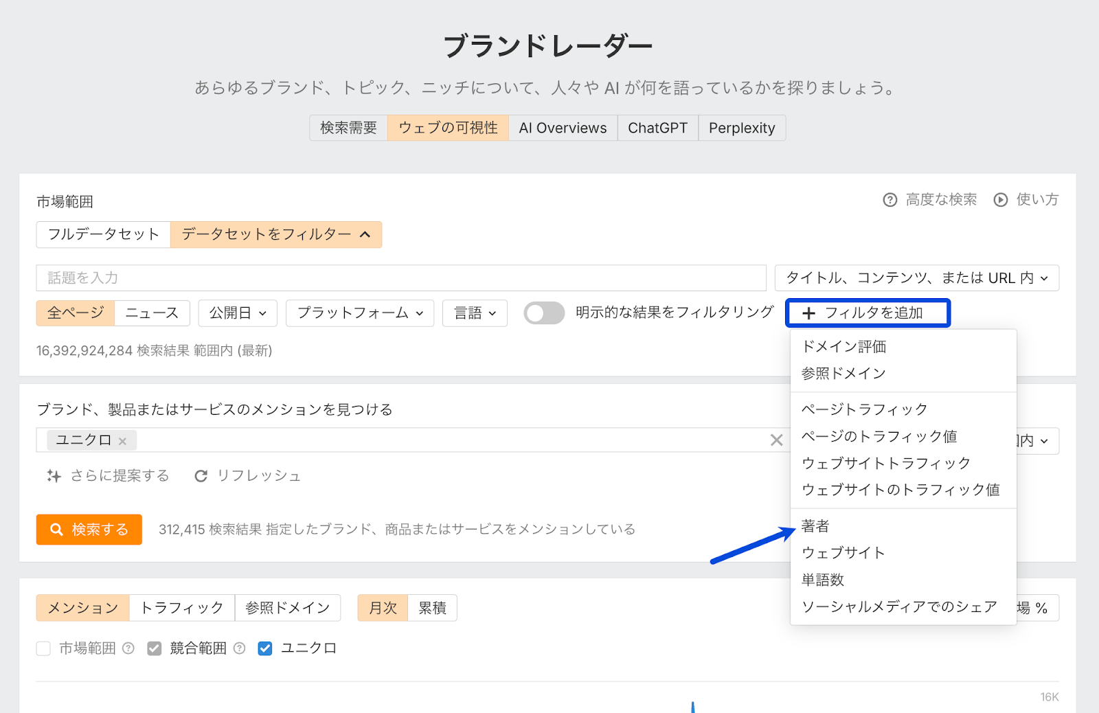Expand the プラットフォーム dropdown

359,313
